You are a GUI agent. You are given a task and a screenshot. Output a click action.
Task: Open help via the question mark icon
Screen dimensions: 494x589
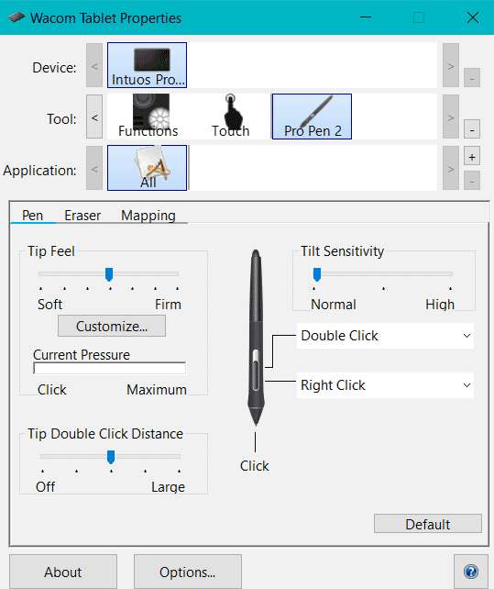tap(471, 572)
